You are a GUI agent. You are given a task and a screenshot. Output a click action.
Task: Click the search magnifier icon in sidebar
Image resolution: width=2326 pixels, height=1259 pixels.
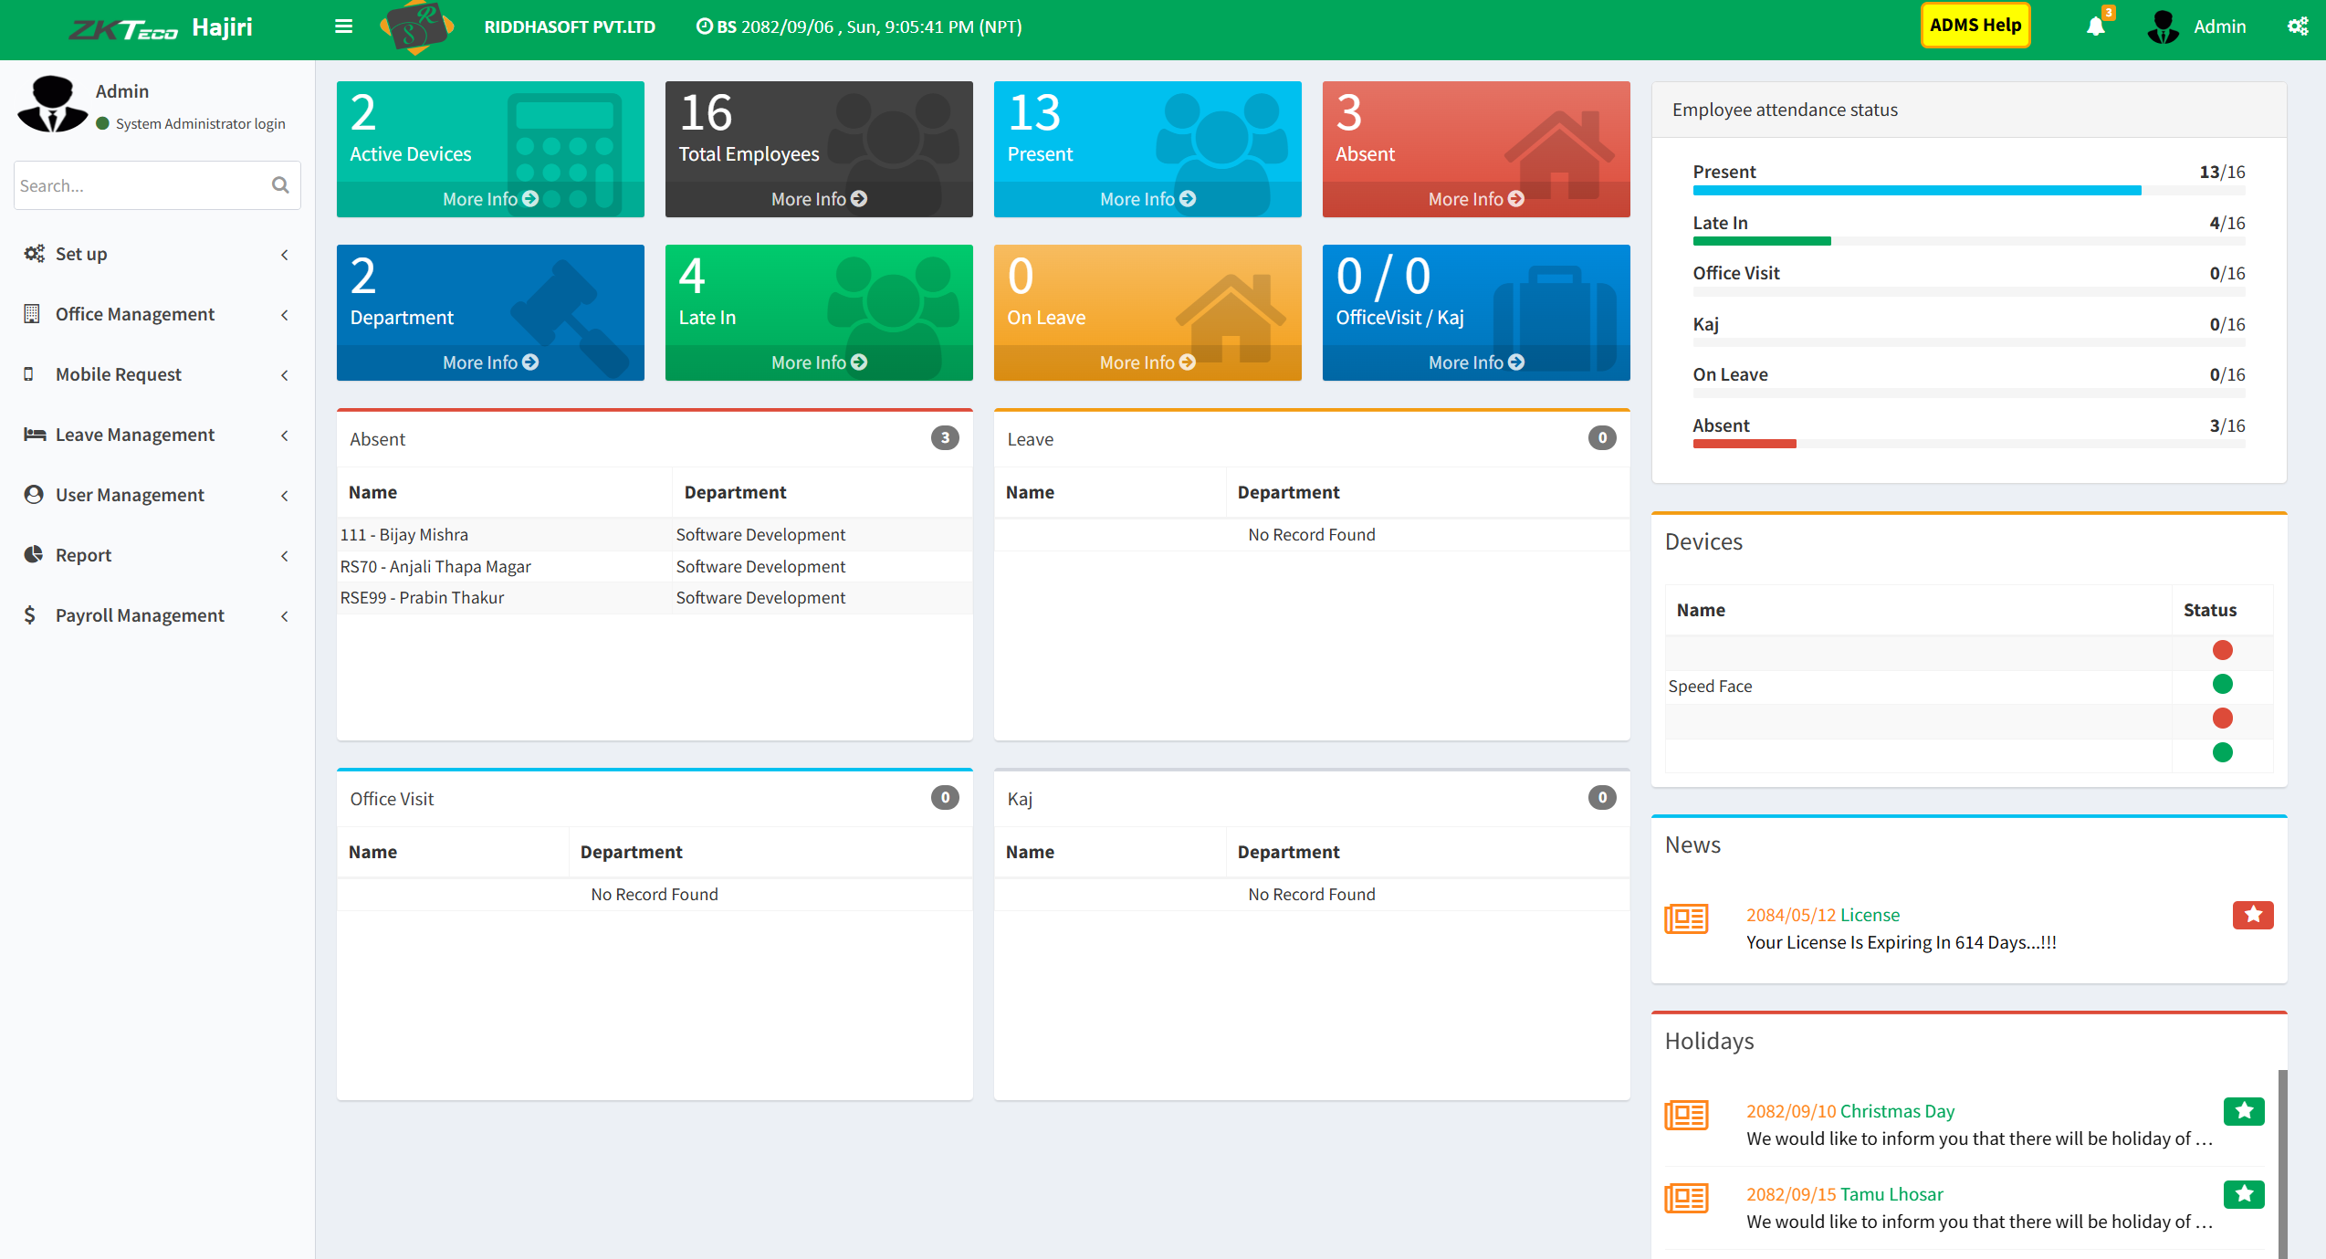point(280,185)
